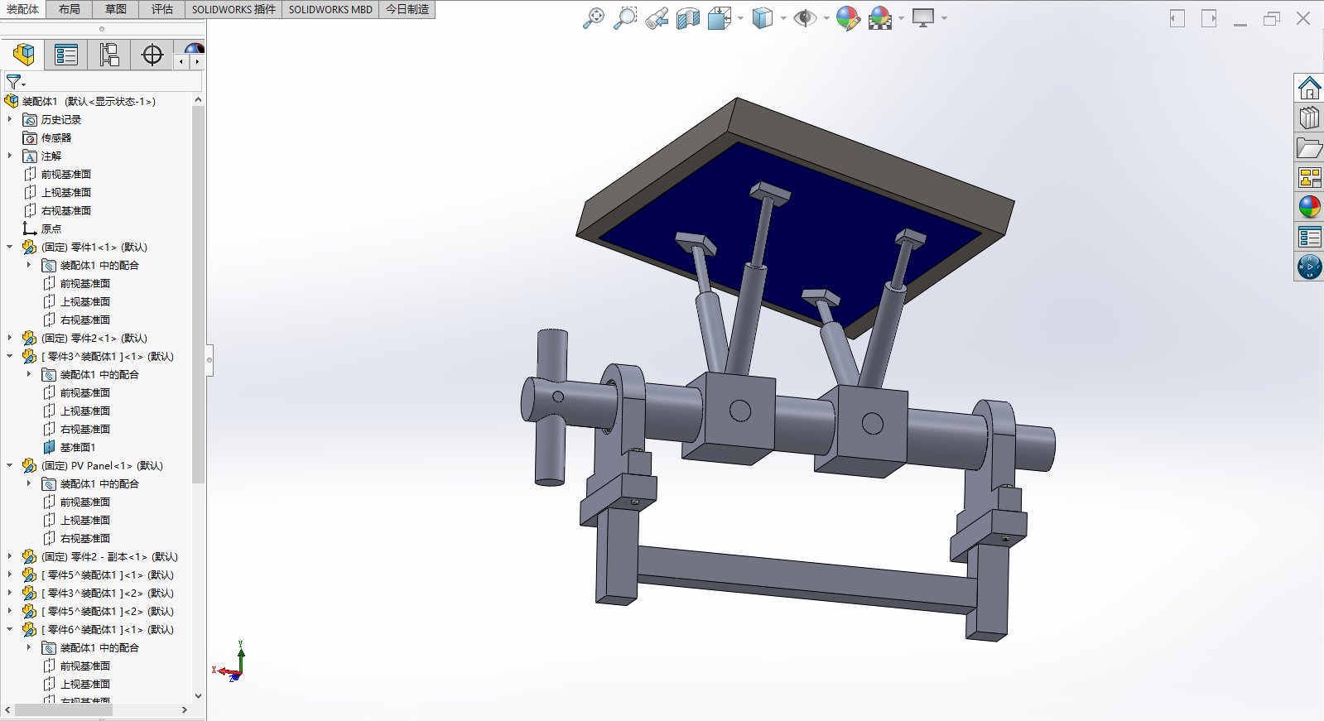
Task: Open the SOLIDWORKS 插件 tab
Action: [234, 9]
